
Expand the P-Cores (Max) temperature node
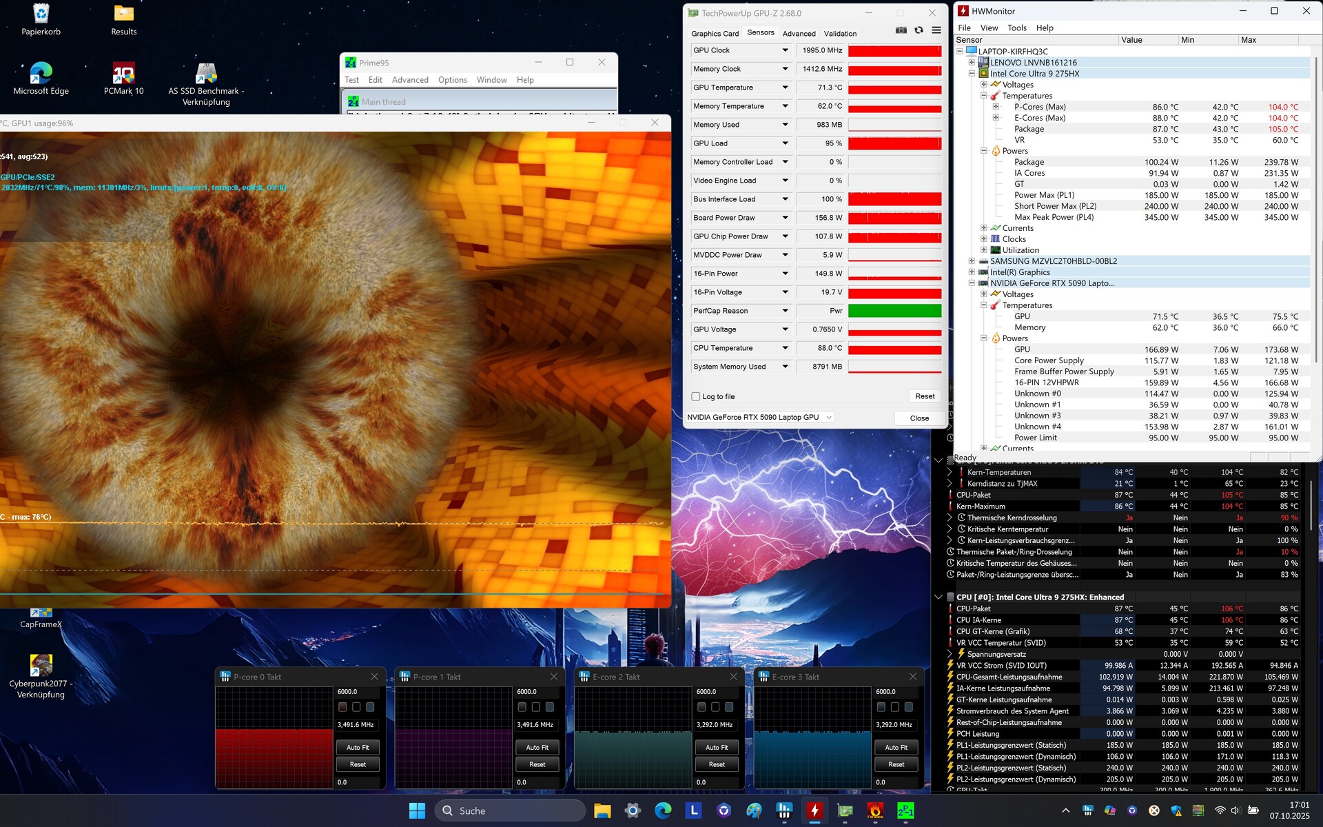tap(996, 107)
